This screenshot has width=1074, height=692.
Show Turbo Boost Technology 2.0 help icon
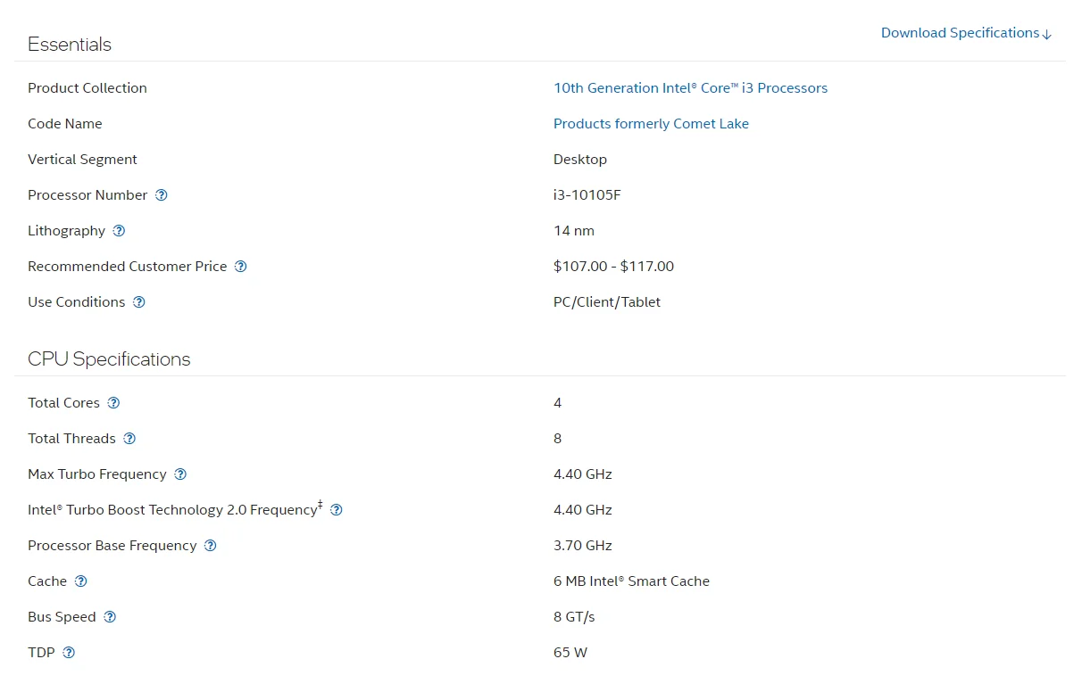337,510
